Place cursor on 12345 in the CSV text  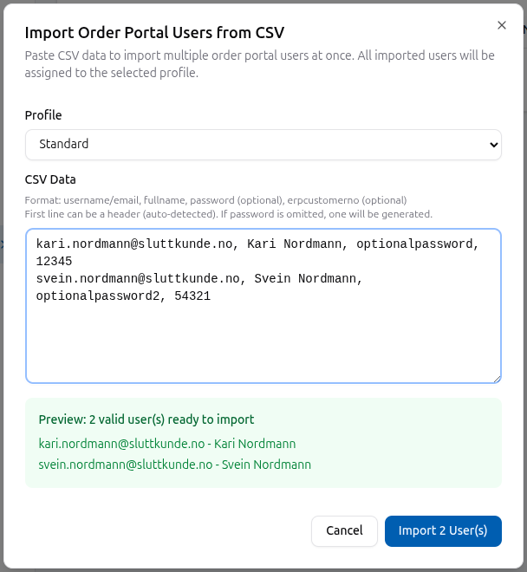point(54,261)
